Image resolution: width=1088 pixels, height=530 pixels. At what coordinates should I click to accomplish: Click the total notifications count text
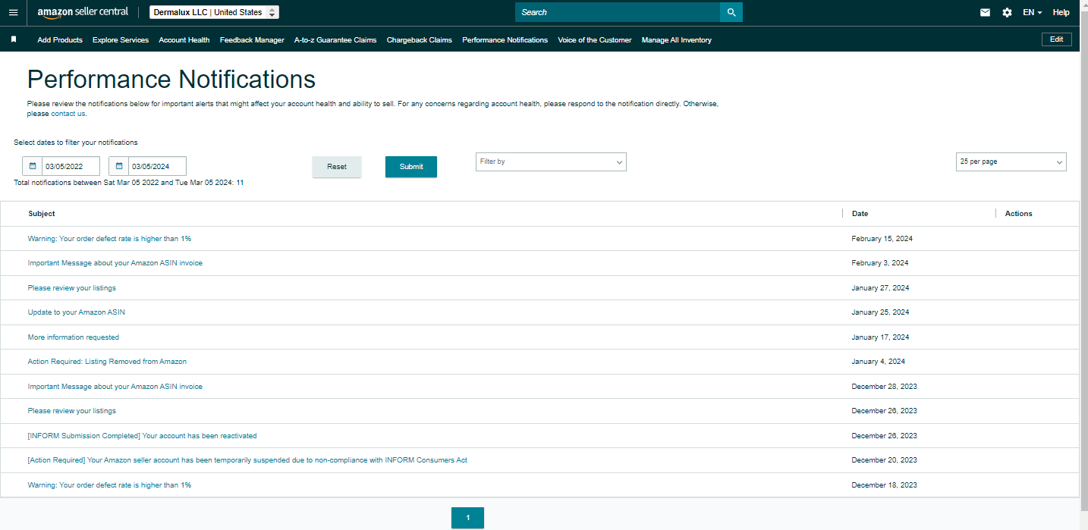coord(129,183)
